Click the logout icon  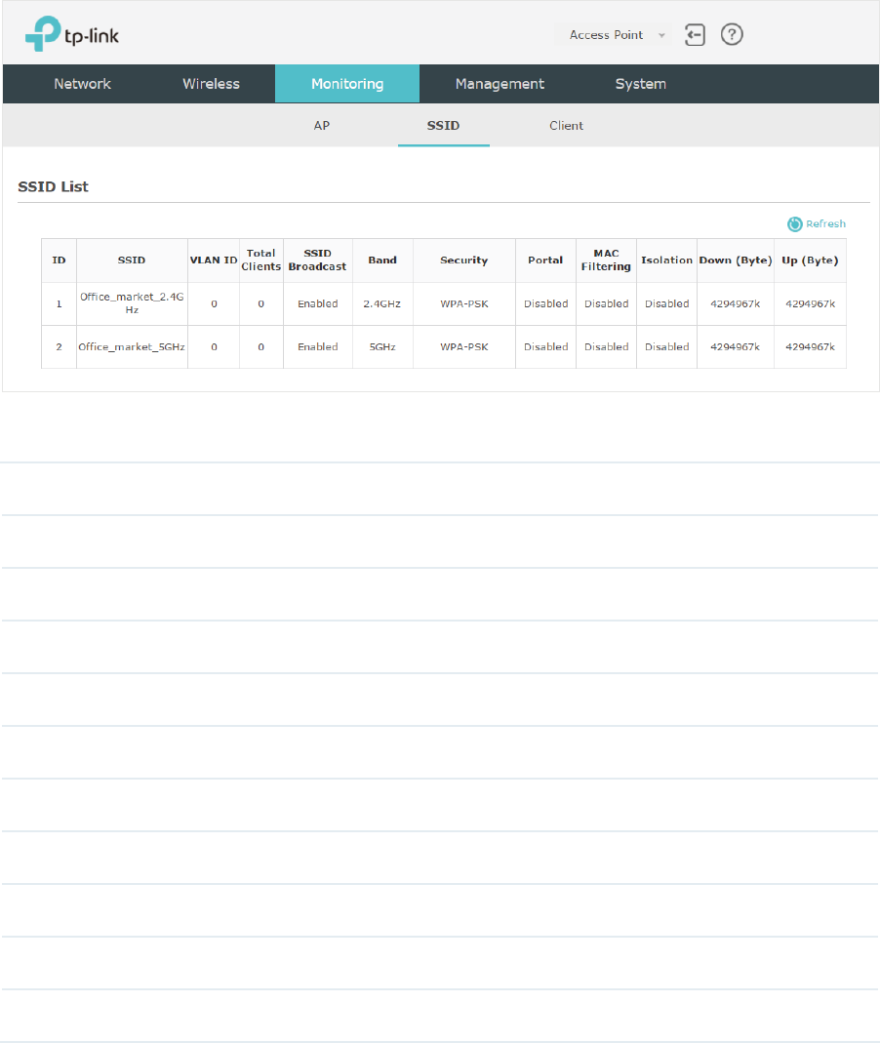click(x=695, y=34)
